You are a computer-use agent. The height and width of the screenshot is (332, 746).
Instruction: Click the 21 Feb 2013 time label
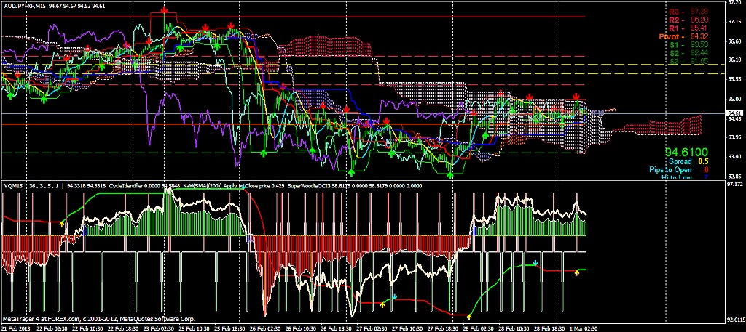pyautogui.click(x=15, y=328)
